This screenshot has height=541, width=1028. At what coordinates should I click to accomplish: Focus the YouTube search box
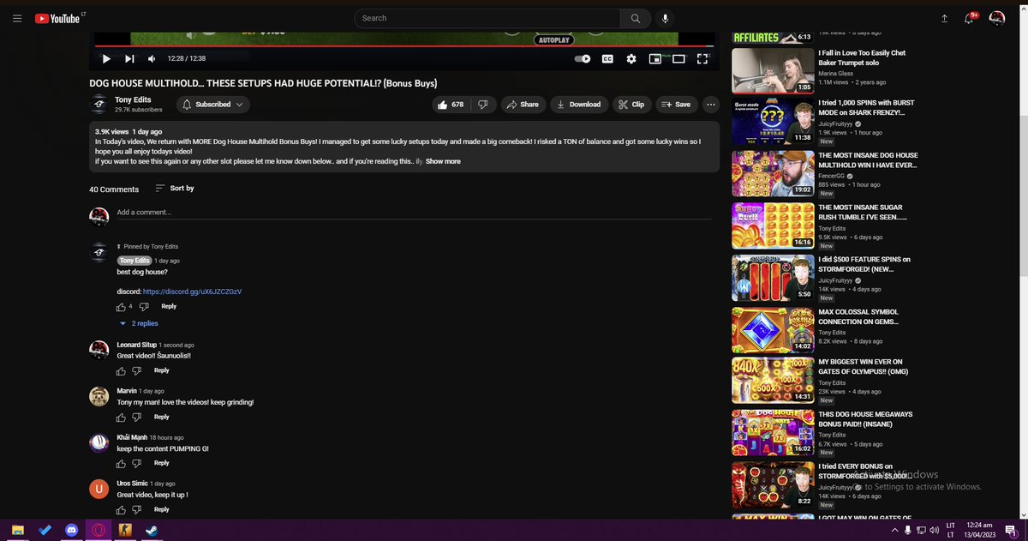pos(487,18)
